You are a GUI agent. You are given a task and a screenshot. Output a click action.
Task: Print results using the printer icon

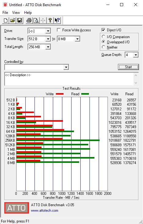click(29, 20)
